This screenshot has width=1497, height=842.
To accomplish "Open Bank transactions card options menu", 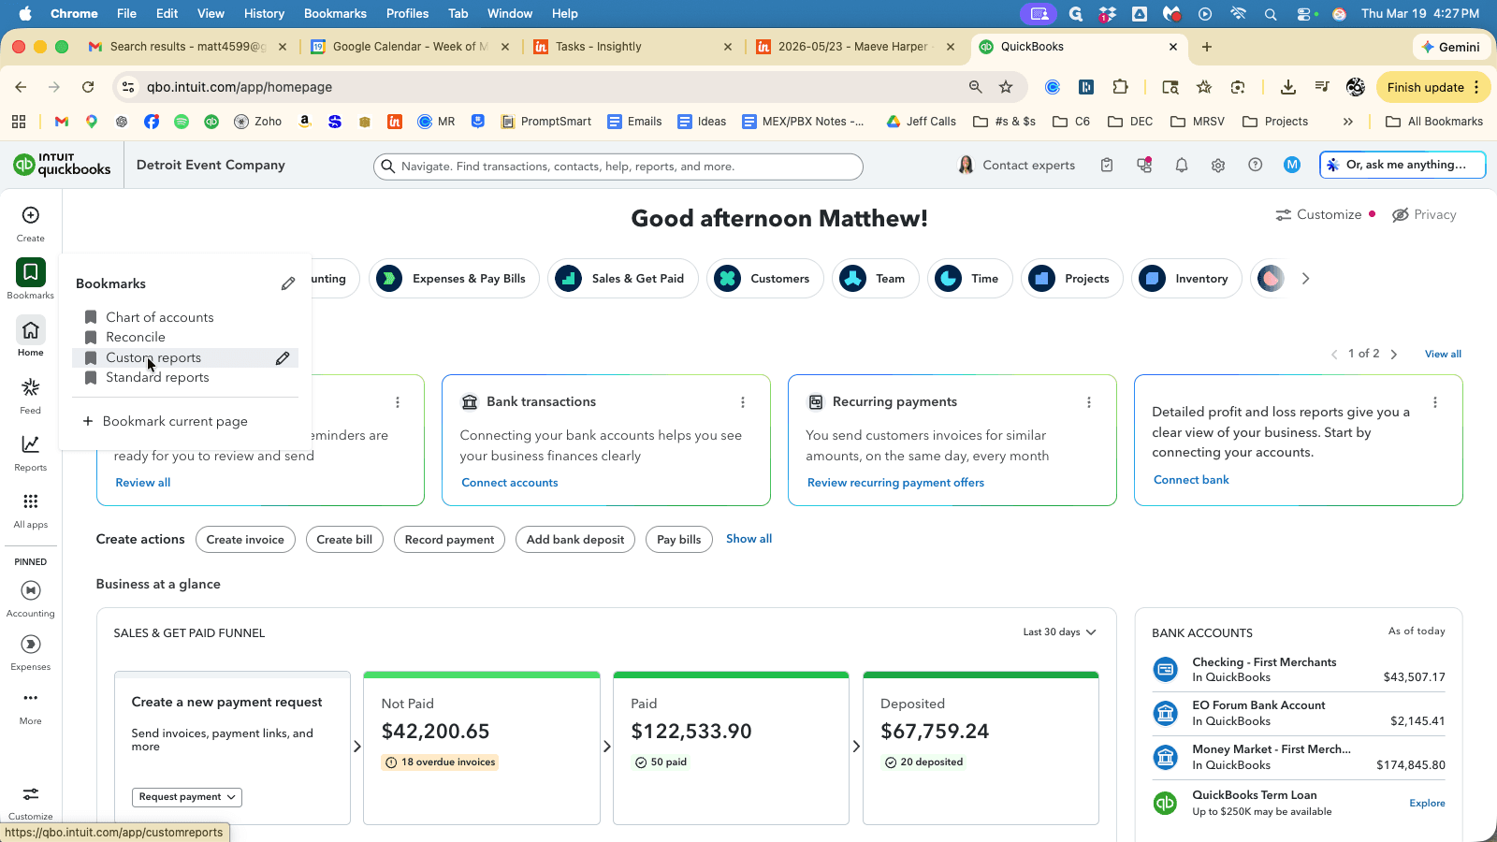I will tap(743, 402).
